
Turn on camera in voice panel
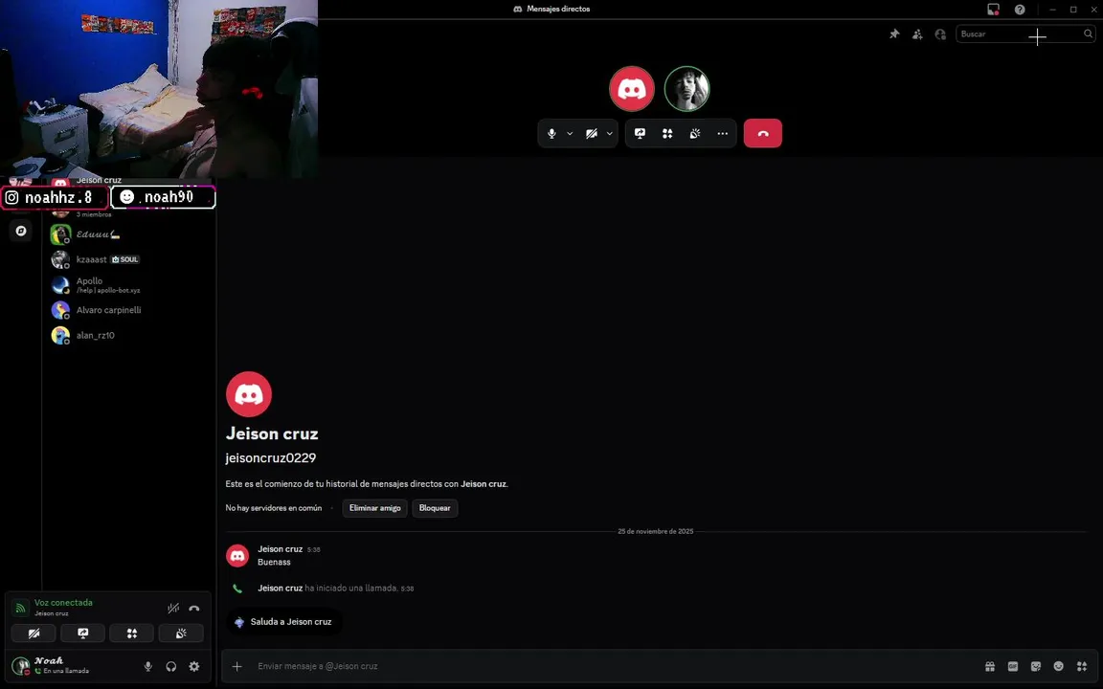(x=34, y=633)
